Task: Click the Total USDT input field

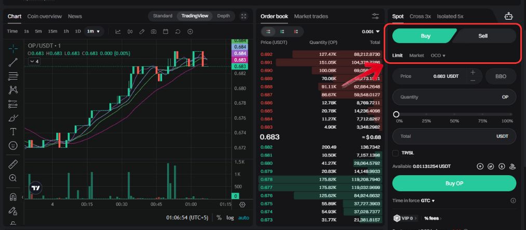Action: [454, 137]
